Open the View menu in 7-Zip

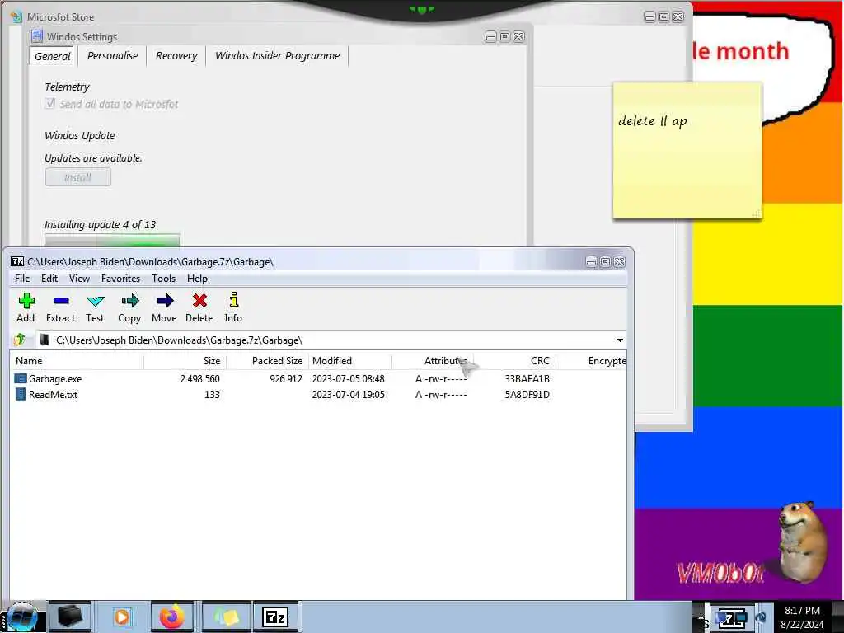pos(79,279)
